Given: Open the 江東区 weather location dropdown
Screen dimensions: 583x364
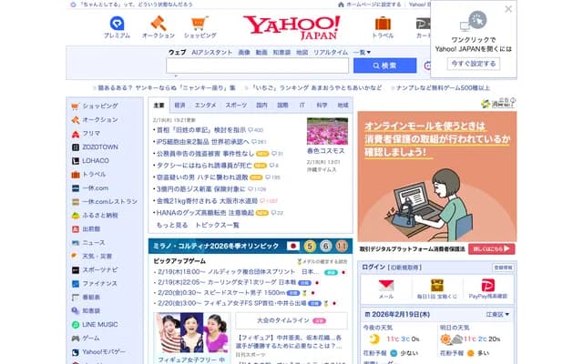Looking at the screenshot, I should pyautogui.click(x=497, y=315).
